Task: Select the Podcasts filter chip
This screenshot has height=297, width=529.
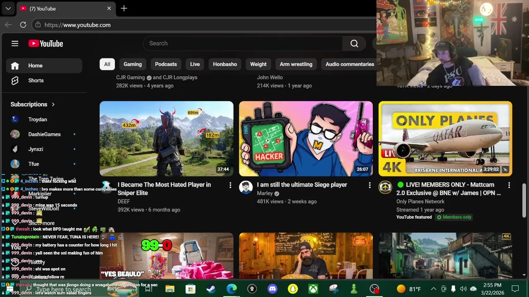Action: tap(166, 64)
